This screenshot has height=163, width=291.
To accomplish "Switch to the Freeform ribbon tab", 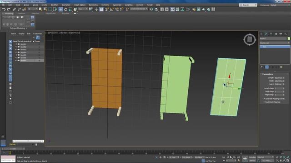I will pyautogui.click(x=21, y=14).
